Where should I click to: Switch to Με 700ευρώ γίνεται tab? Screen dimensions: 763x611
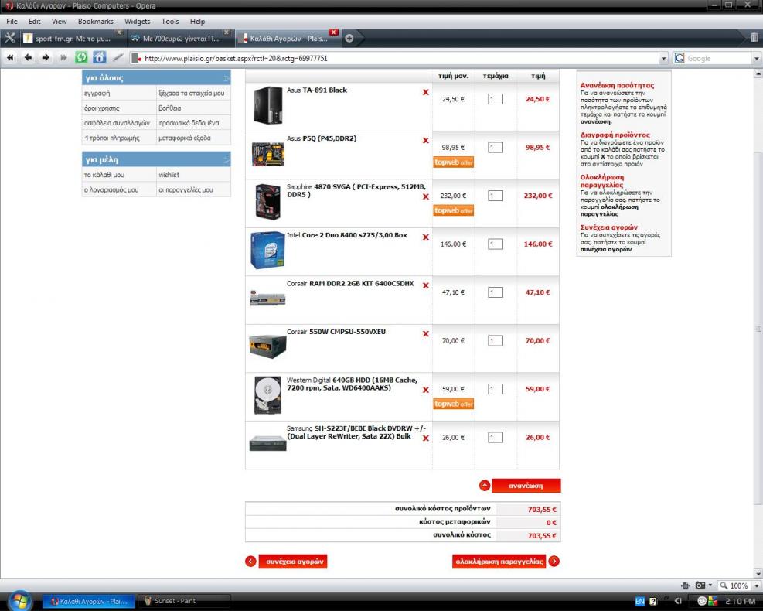180,38
